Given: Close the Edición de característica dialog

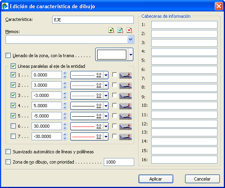Looking at the screenshot, I should point(219,6).
